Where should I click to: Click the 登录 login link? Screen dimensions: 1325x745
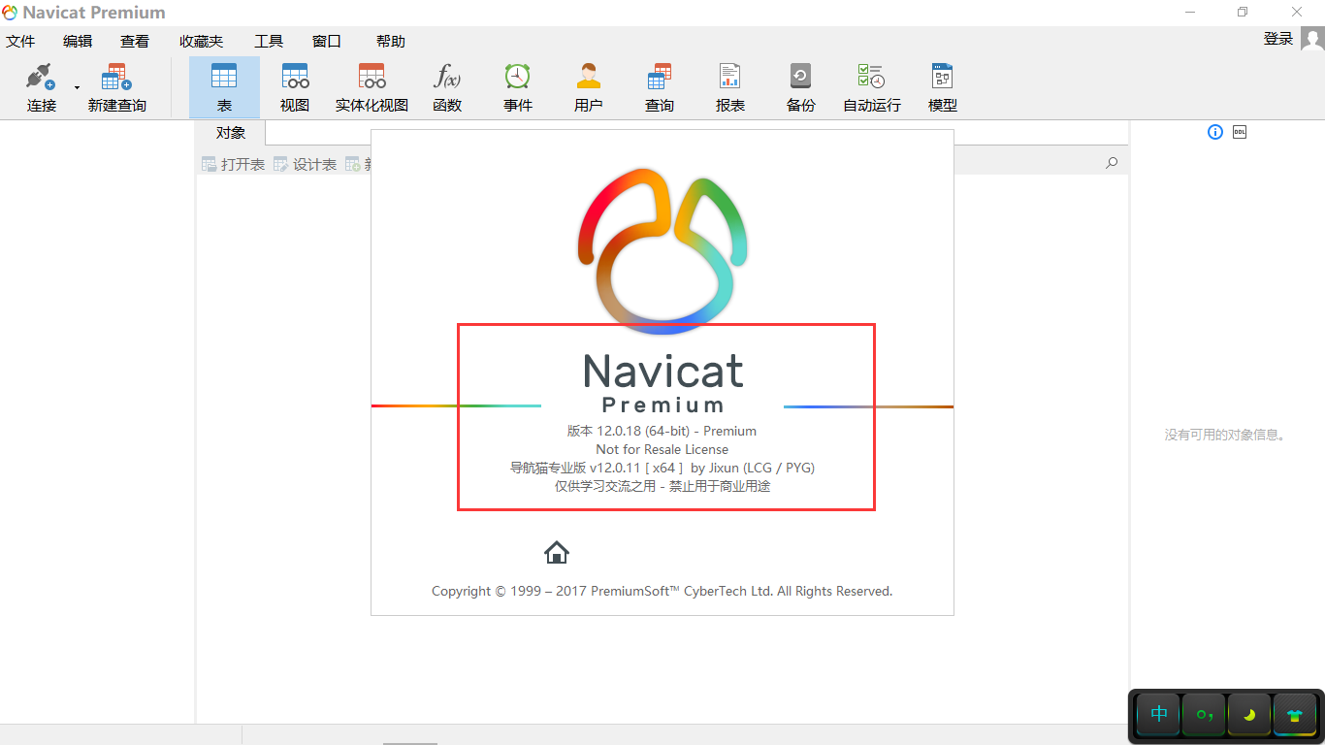(1278, 39)
